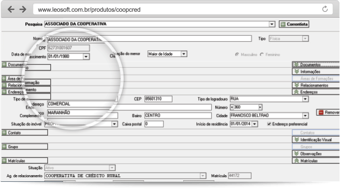Click the Caixa postal field
Screen dimensions: 340x193
pyautogui.click(x=154, y=124)
